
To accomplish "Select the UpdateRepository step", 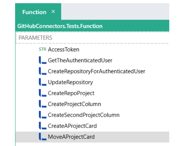I will (70, 82).
